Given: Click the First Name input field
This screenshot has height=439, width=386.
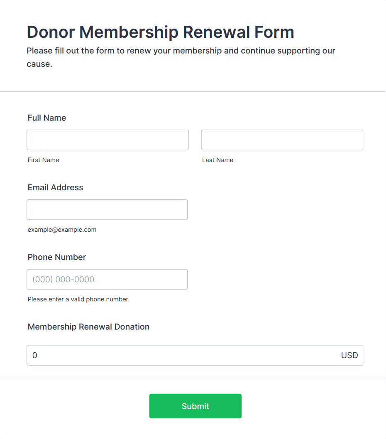Looking at the screenshot, I should coord(107,140).
